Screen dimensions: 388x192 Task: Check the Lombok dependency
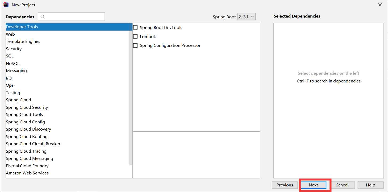tap(135, 36)
